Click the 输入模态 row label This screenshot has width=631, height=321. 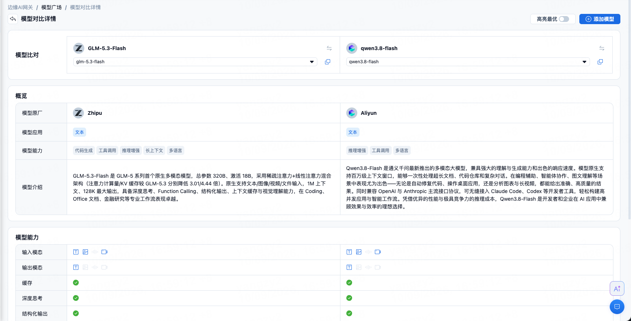point(32,252)
